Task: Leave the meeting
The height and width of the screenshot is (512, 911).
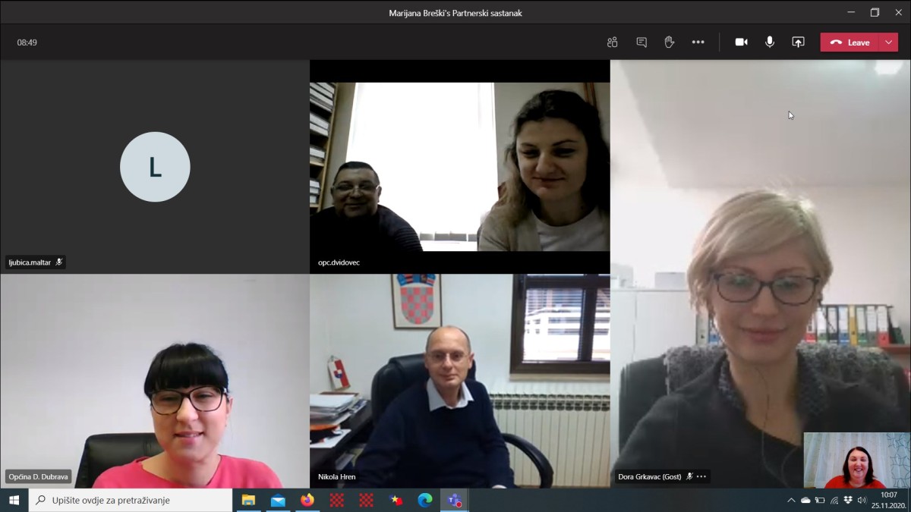Action: coord(850,42)
